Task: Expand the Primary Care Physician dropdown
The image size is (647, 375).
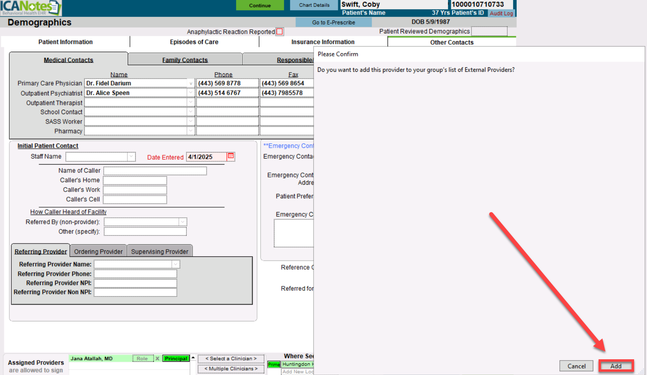Action: [191, 83]
